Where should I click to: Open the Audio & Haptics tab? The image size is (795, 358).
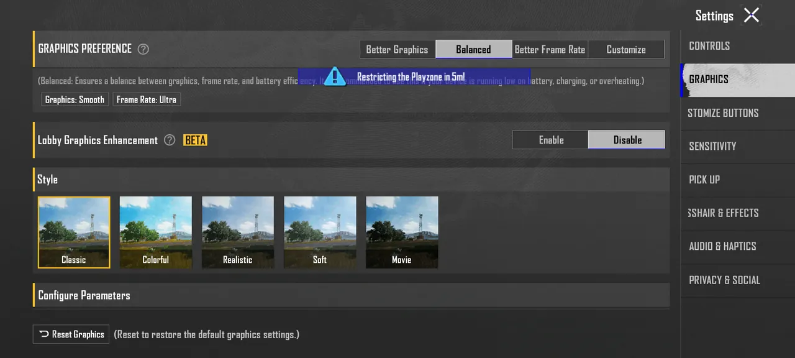(738, 247)
